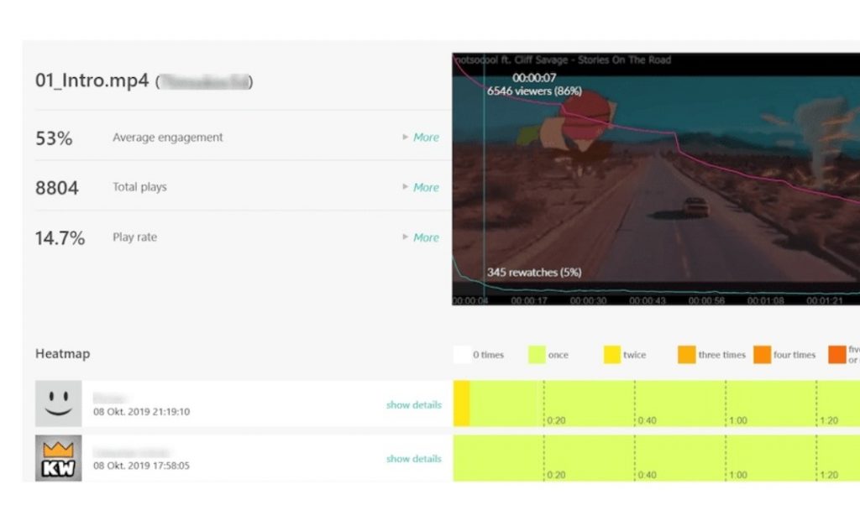Click the smiley face avatar icon
Image resolution: width=860 pixels, height=526 pixels.
pos(58,404)
